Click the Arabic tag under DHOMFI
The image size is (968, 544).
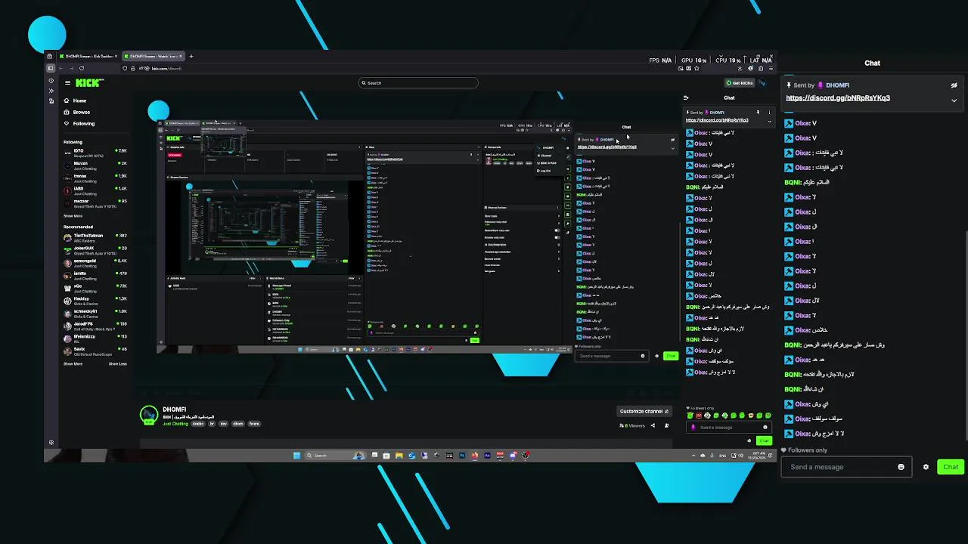(197, 424)
